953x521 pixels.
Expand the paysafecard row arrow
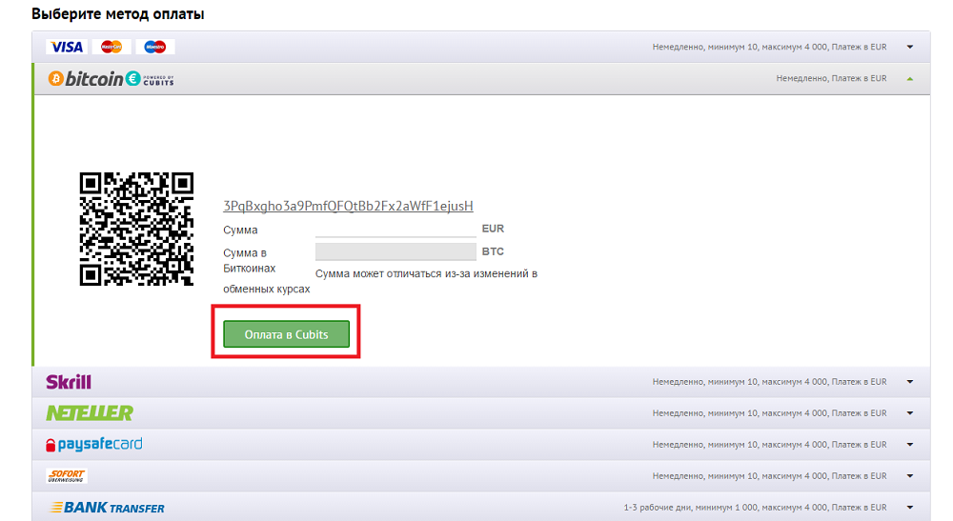[910, 445]
